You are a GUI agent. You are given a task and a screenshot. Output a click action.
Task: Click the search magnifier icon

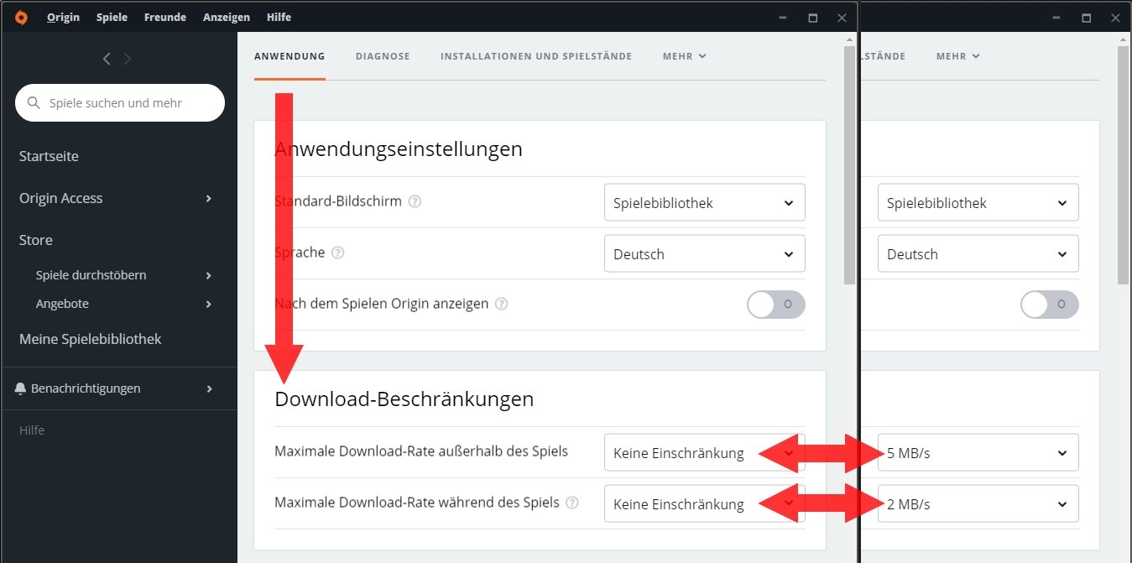[x=34, y=103]
